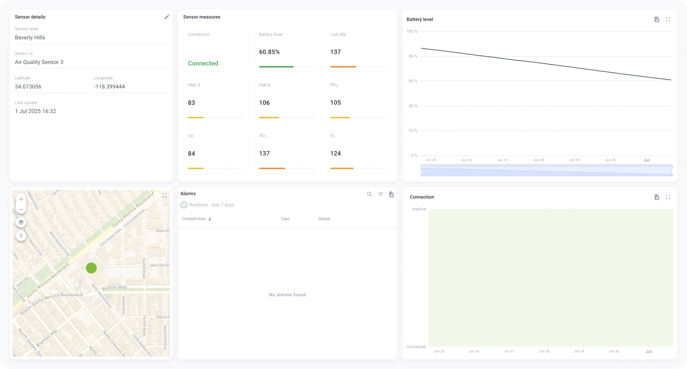
Task: Open the Realtime - last 7 days time selector
Action: 207,205
